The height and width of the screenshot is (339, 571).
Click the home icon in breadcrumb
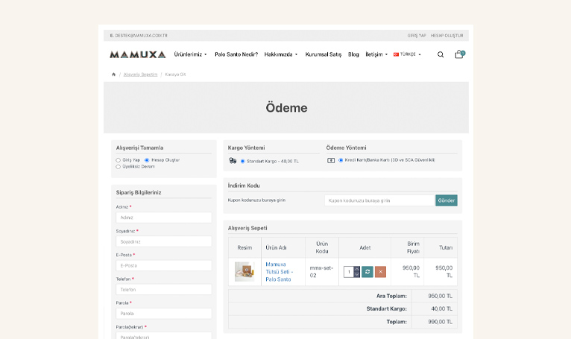113,75
